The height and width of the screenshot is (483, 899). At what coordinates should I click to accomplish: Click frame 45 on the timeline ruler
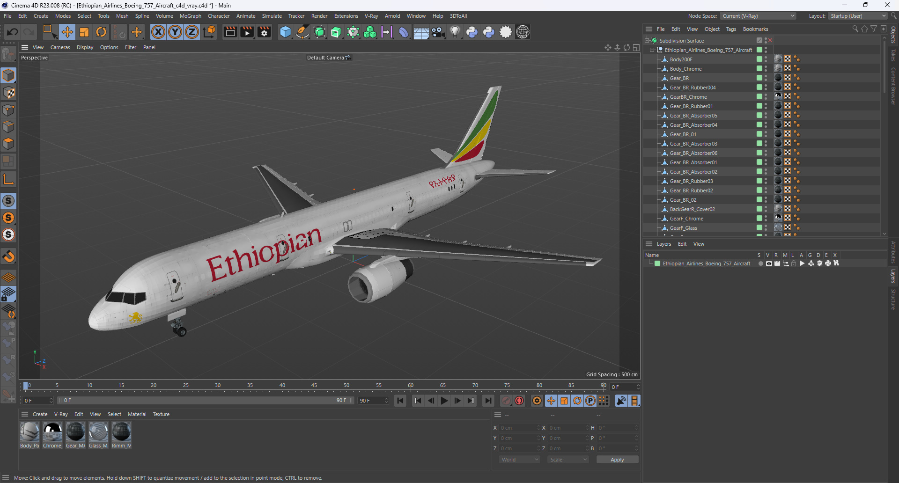point(314,386)
